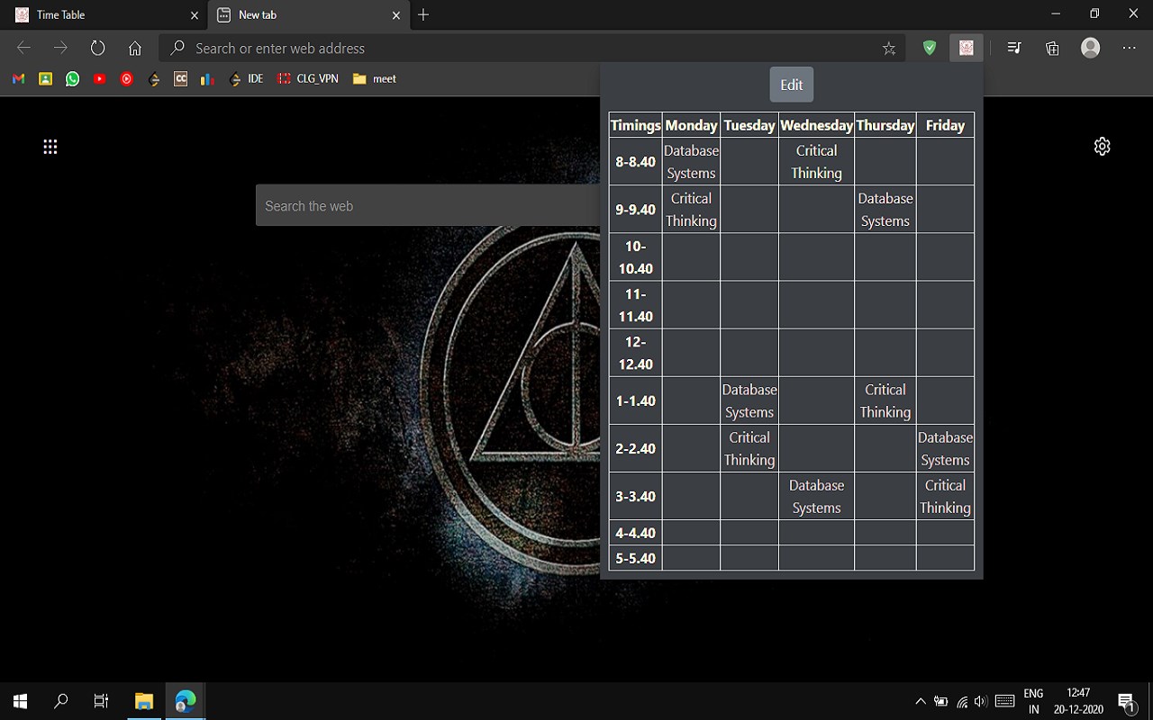The width and height of the screenshot is (1153, 720).
Task: Open the browser Settings and more menu
Action: click(1130, 49)
